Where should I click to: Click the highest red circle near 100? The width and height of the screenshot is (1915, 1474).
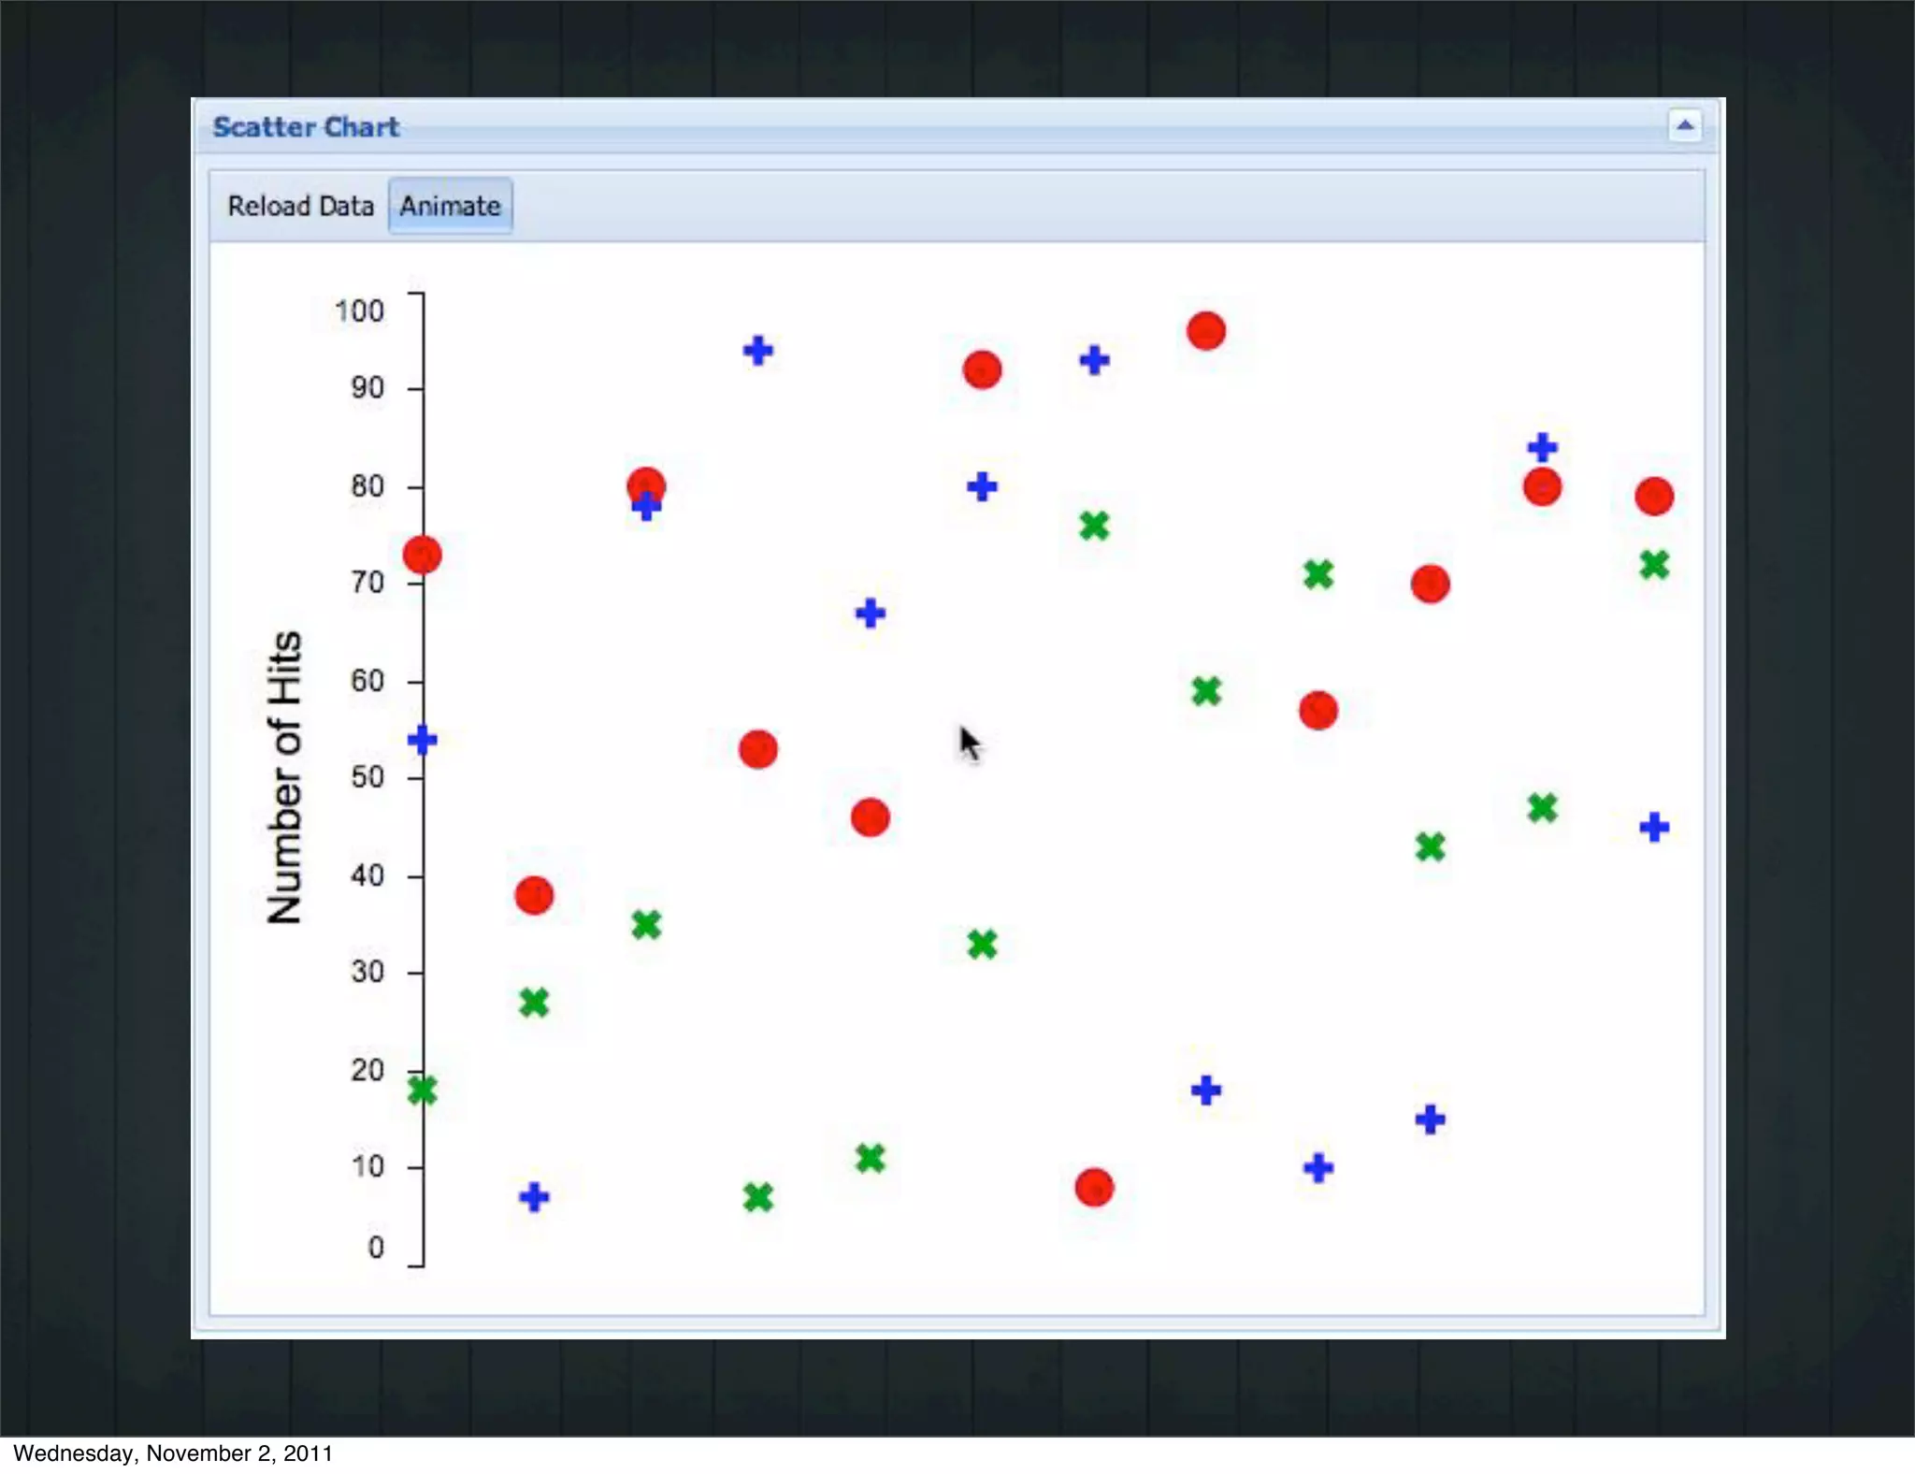pyautogui.click(x=1205, y=331)
